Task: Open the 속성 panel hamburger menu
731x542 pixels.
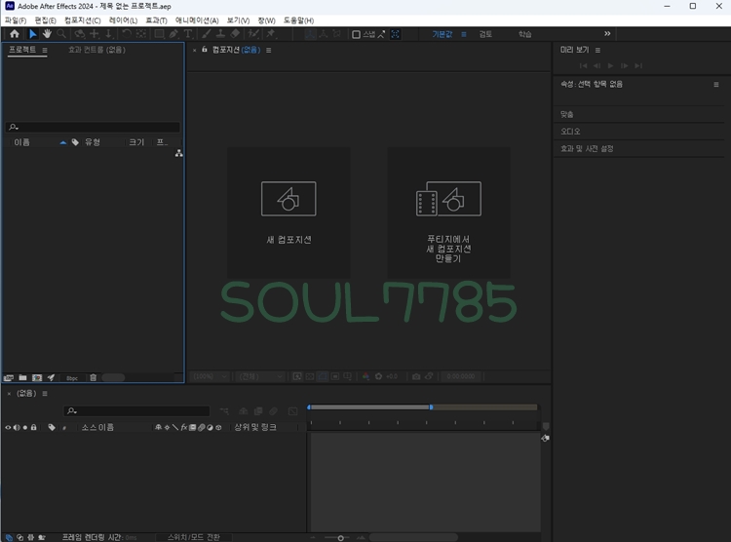Action: point(716,85)
